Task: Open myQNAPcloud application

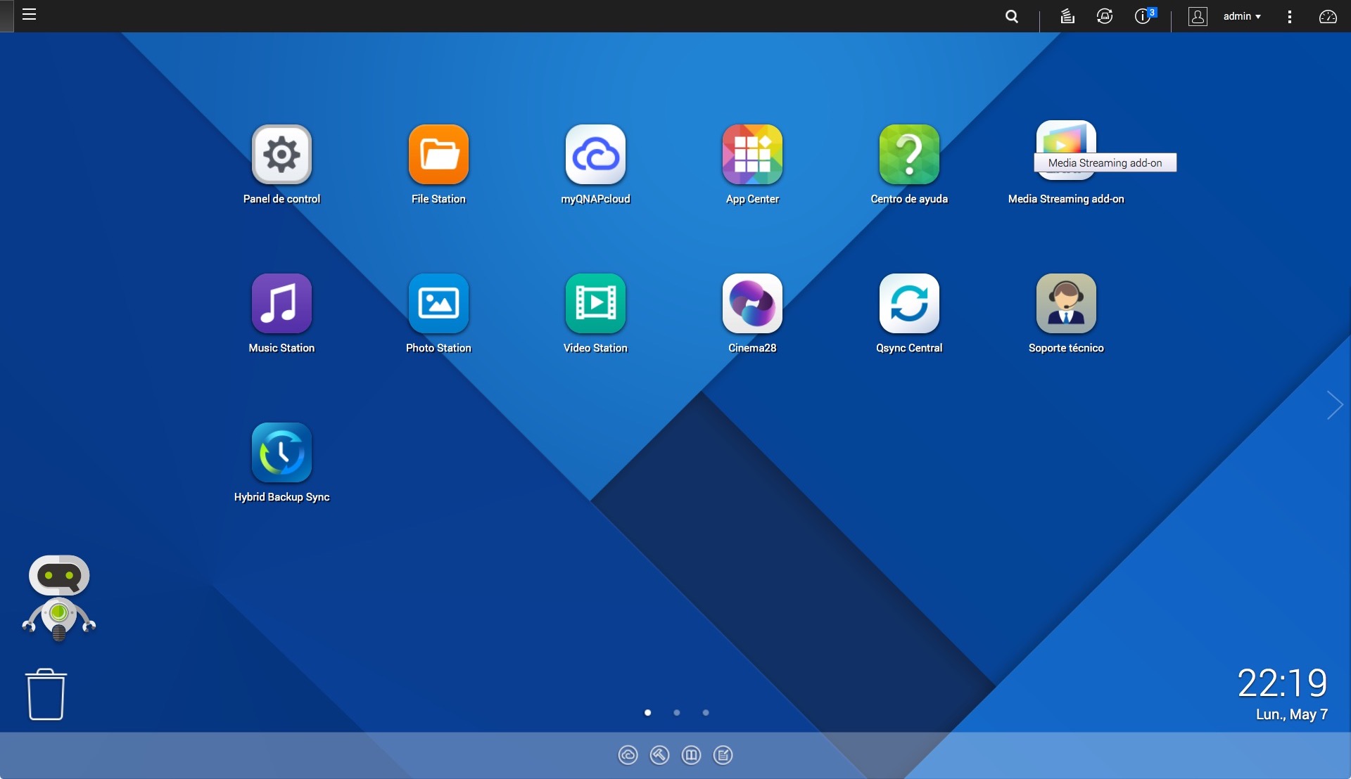Action: point(595,155)
